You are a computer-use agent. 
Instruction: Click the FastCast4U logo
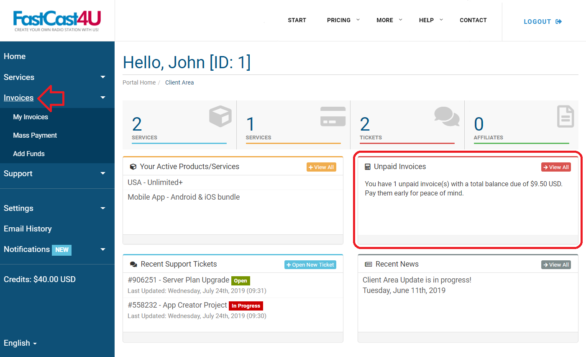[57, 21]
